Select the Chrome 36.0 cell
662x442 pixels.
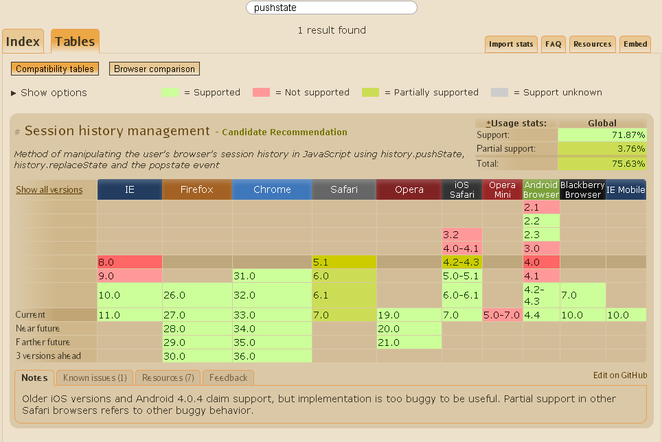tap(273, 356)
